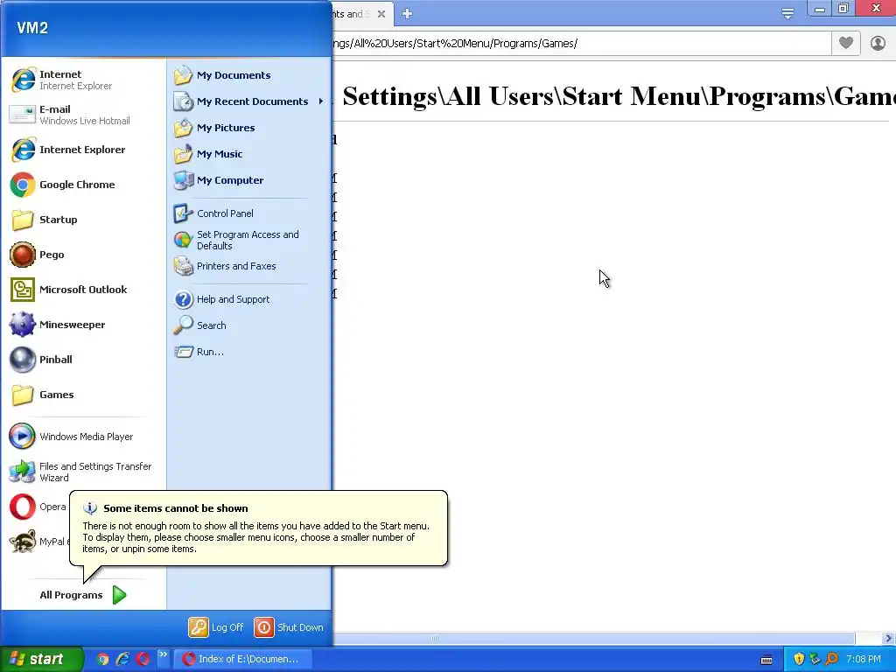Click horizontal scrollbar right arrow in Opera
The height and width of the screenshot is (672, 896).
[x=889, y=638]
